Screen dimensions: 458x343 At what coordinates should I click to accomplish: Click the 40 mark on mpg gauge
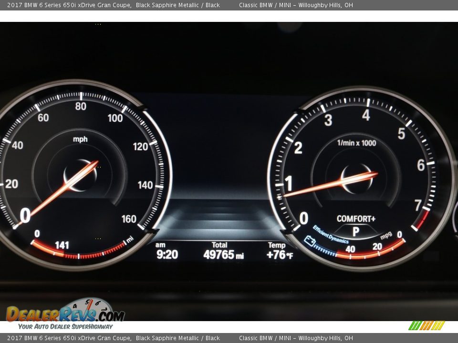click(350, 249)
